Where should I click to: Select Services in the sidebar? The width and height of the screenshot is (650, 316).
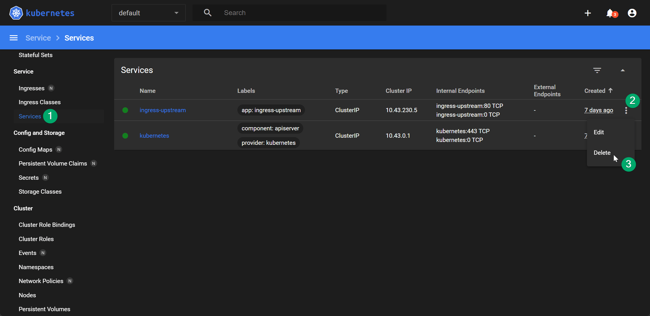pyautogui.click(x=30, y=116)
